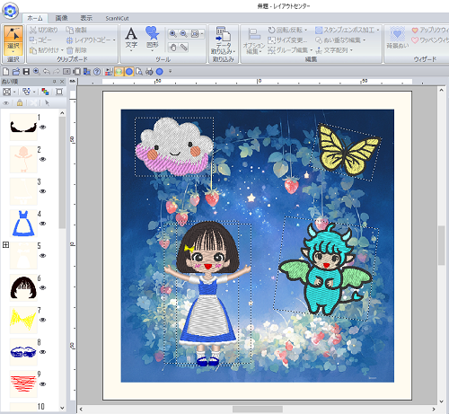Toggle visibility eye of sewing item 9

point(43,384)
